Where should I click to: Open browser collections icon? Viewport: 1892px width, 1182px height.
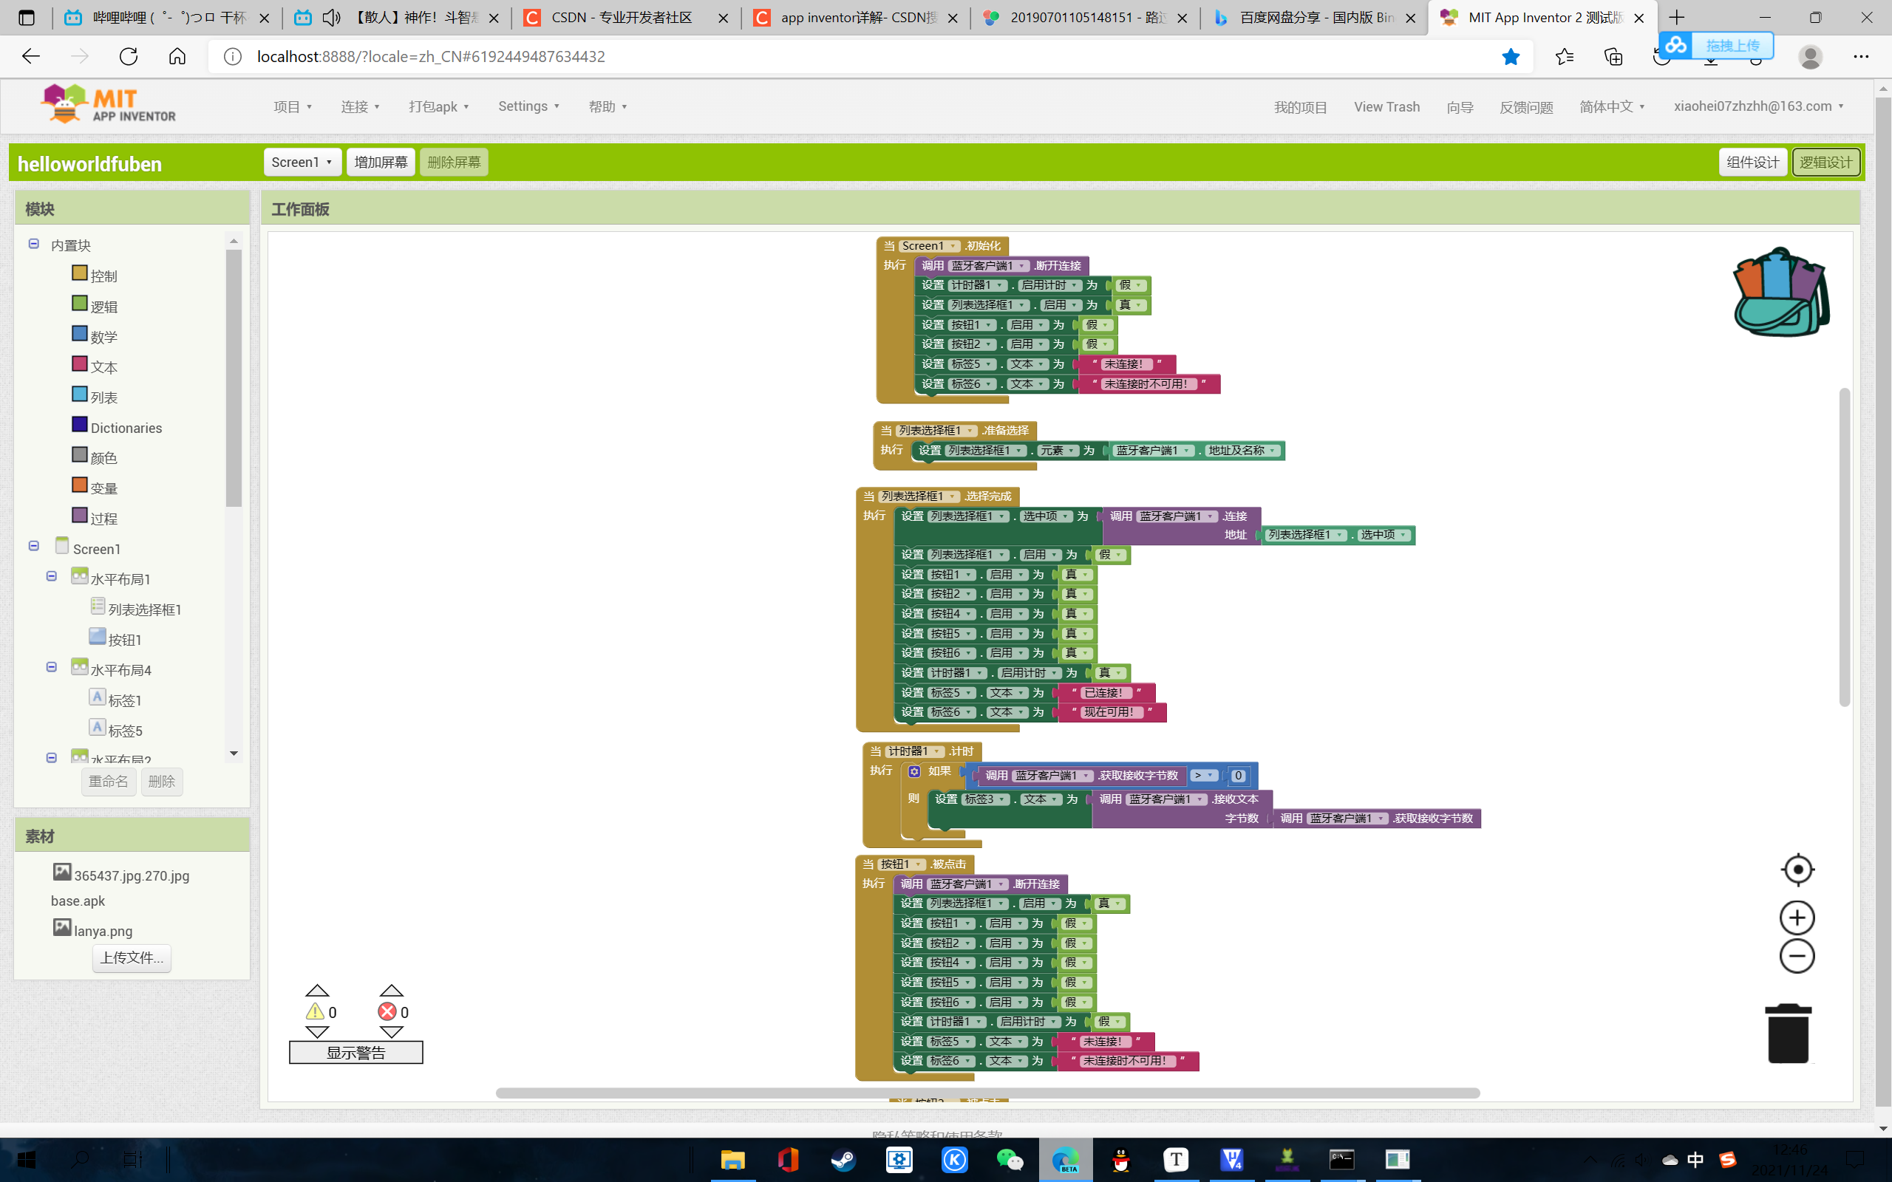coord(1613,56)
